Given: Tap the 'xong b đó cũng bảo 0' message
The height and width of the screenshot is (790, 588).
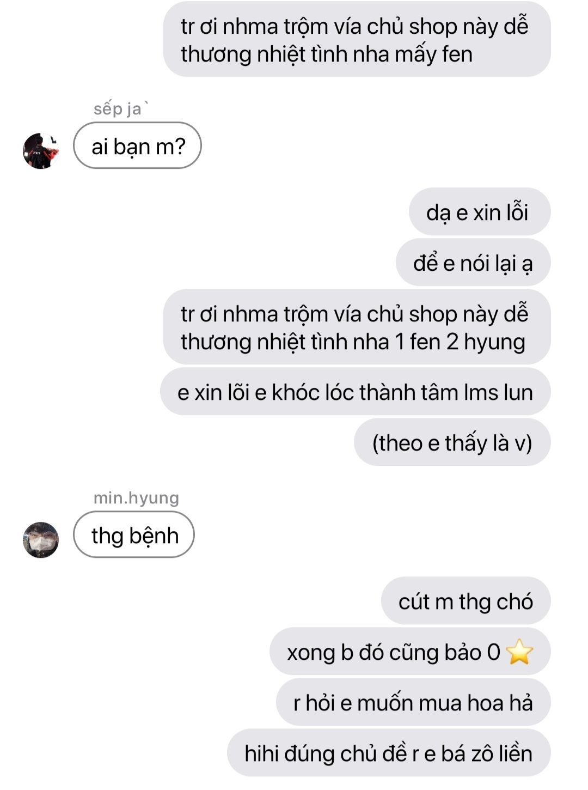Looking at the screenshot, I should 410,652.
